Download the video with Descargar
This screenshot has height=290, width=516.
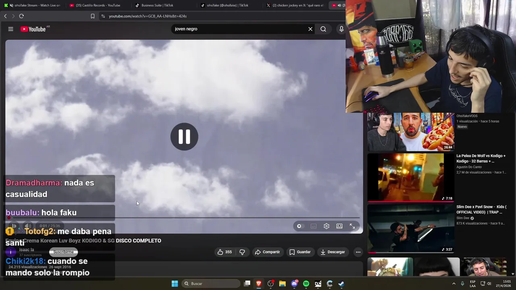(333, 252)
